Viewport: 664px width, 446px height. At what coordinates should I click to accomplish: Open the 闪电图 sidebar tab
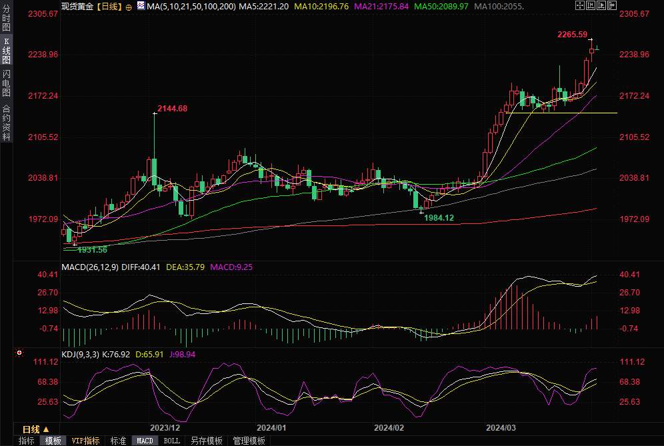click(7, 83)
